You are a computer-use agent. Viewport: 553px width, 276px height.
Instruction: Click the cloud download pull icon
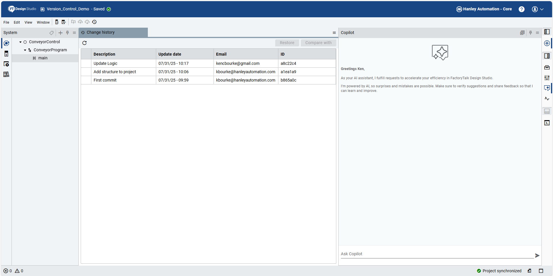(87, 22)
